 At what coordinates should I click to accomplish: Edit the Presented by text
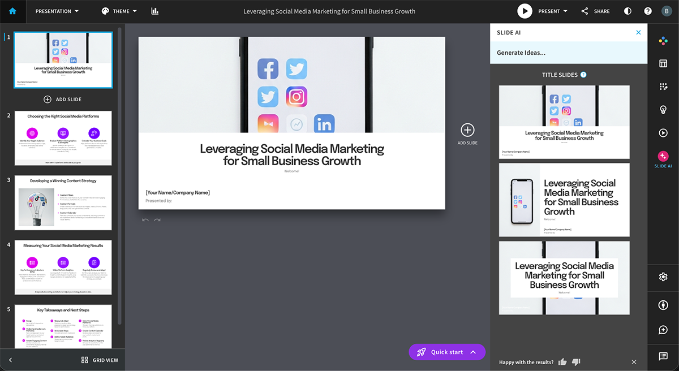pyautogui.click(x=159, y=201)
